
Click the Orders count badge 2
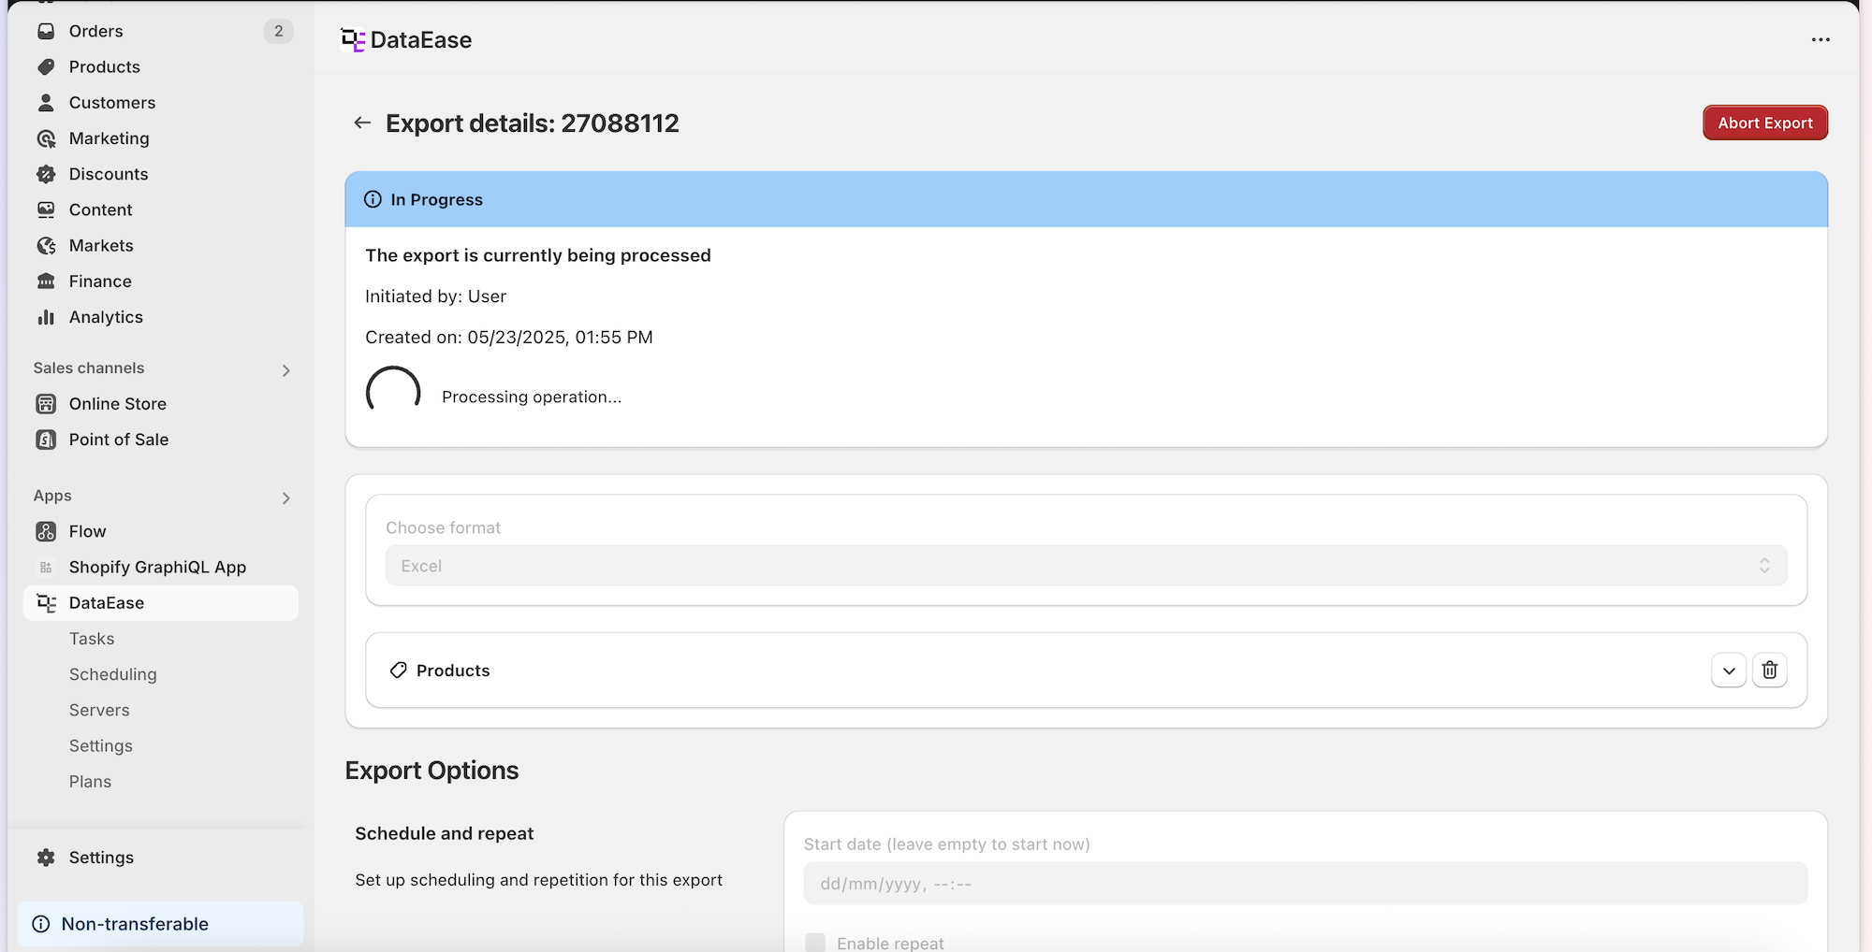point(278,31)
